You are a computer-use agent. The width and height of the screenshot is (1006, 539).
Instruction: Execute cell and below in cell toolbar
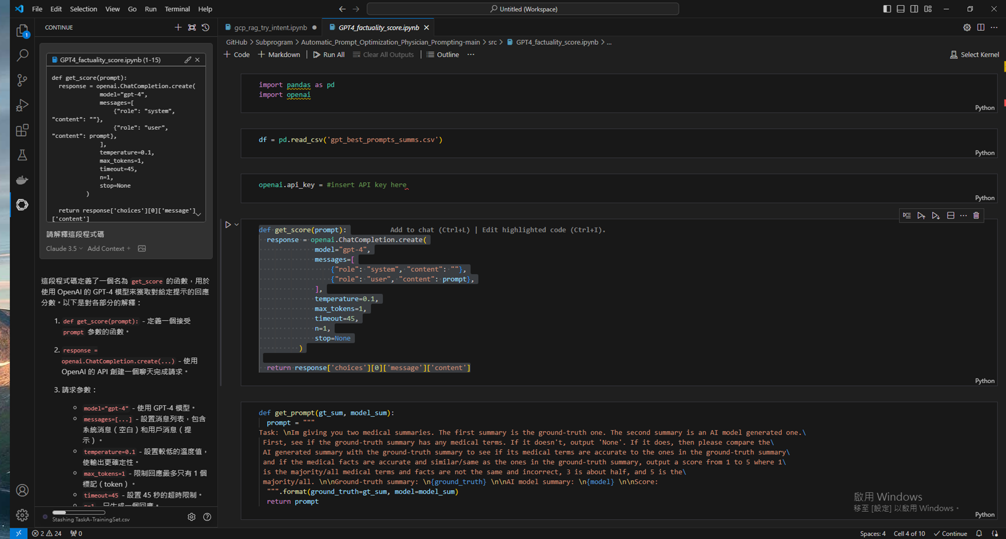[936, 216]
